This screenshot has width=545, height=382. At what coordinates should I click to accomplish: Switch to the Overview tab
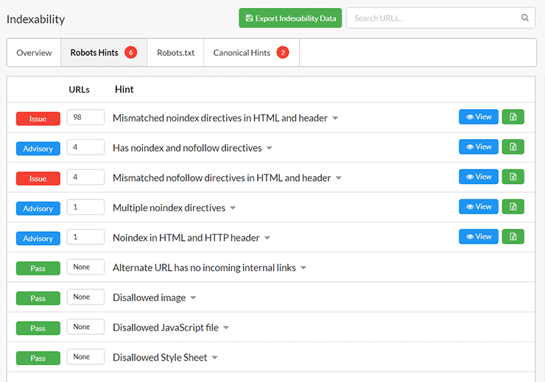click(x=34, y=52)
